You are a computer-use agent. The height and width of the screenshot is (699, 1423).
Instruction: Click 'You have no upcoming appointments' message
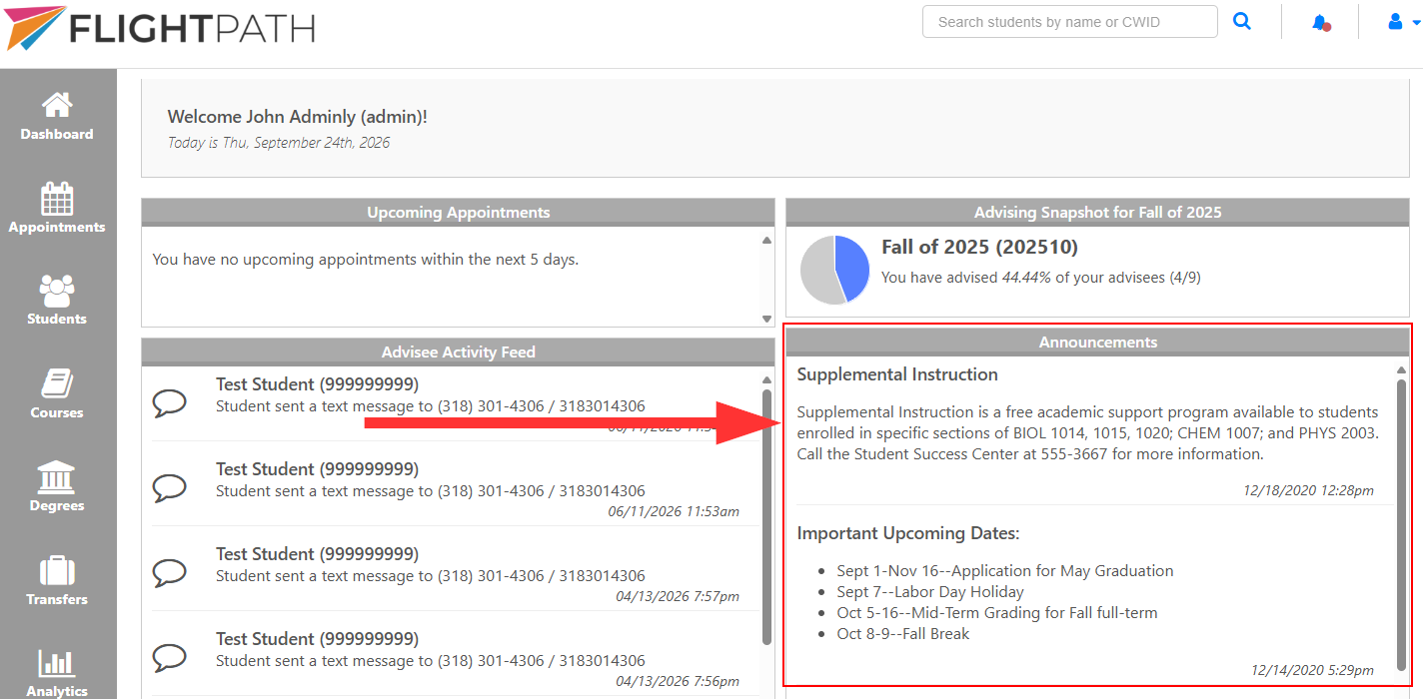click(366, 260)
